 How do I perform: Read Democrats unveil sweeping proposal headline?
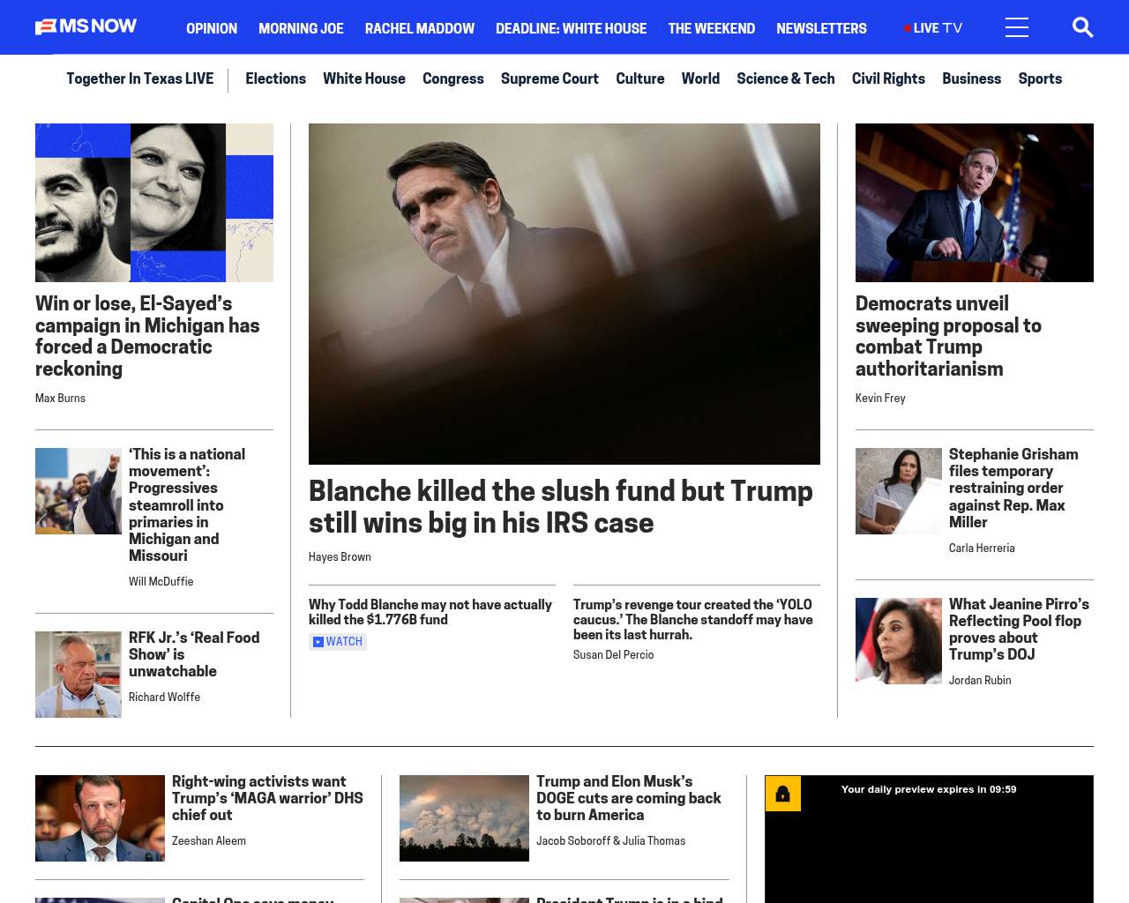[948, 336]
